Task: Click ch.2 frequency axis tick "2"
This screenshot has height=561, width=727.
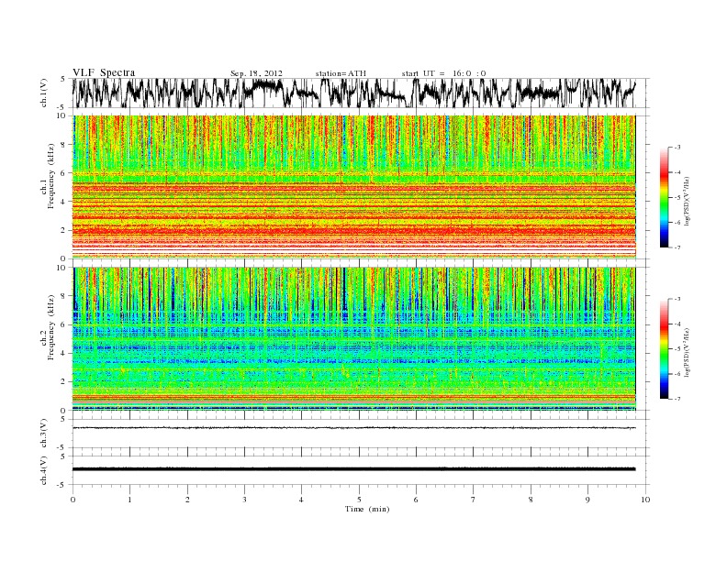Action: coord(63,382)
